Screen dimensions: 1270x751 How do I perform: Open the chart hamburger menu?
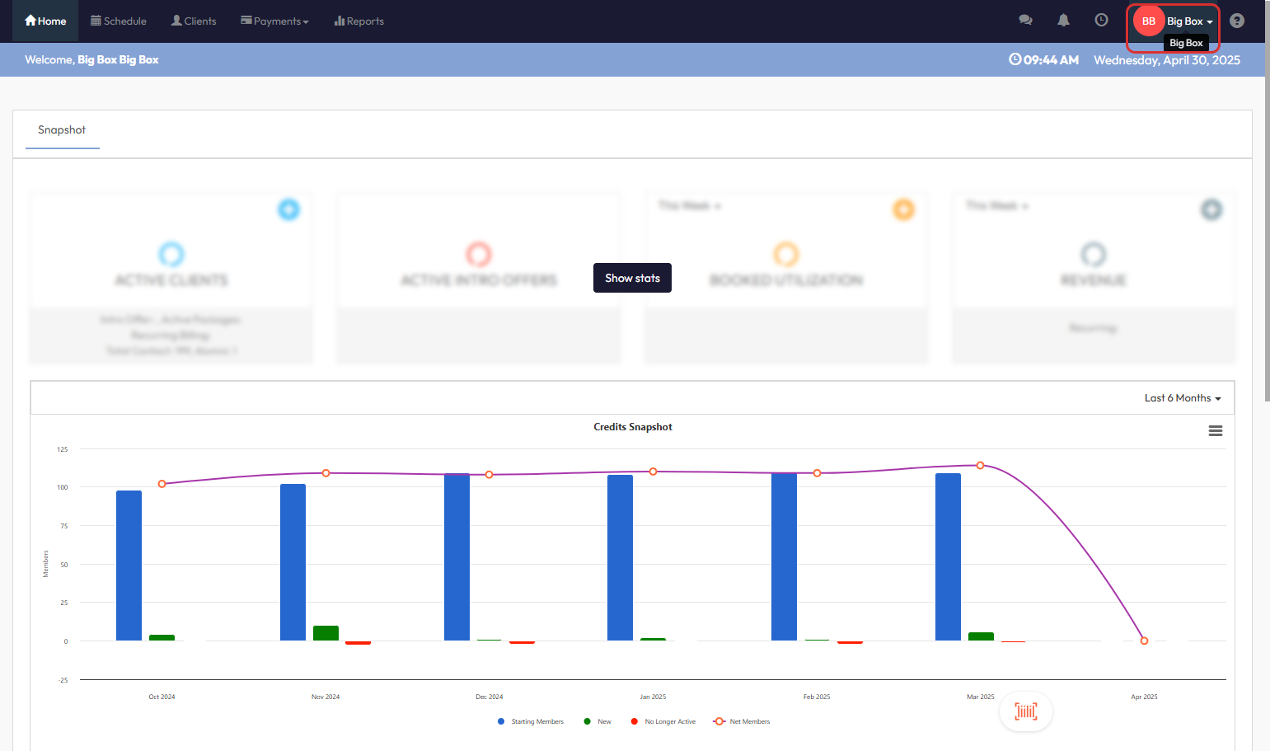(x=1215, y=431)
